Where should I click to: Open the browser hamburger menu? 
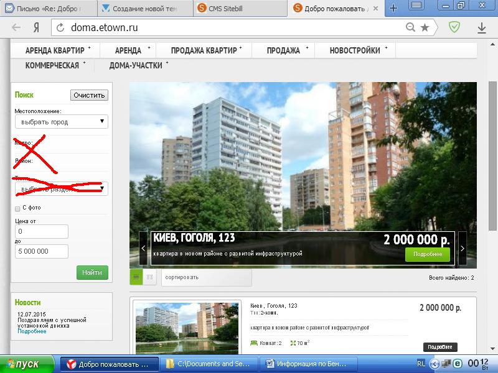point(416,6)
